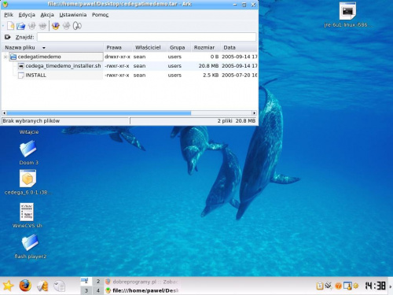This screenshot has height=295, width=393.
Task: Sort by Data column header
Action: coord(239,47)
